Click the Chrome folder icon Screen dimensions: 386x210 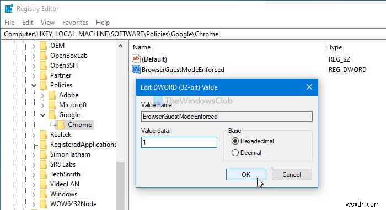(x=61, y=125)
